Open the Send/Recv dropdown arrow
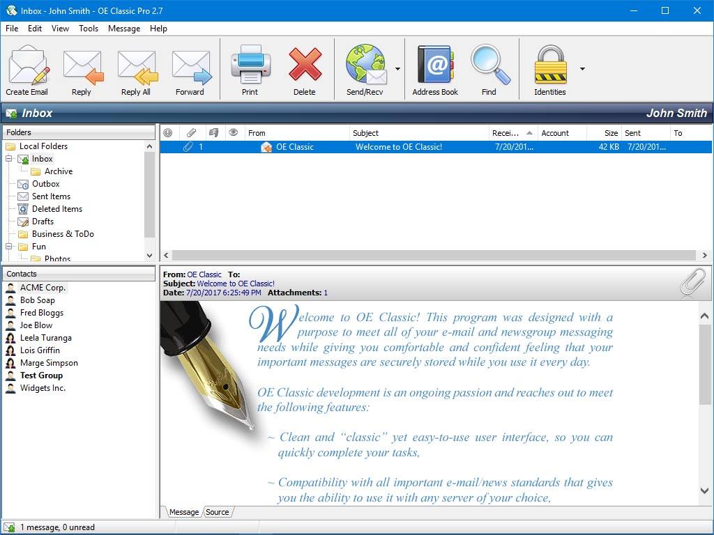Viewport: 714px width, 535px height. click(397, 69)
